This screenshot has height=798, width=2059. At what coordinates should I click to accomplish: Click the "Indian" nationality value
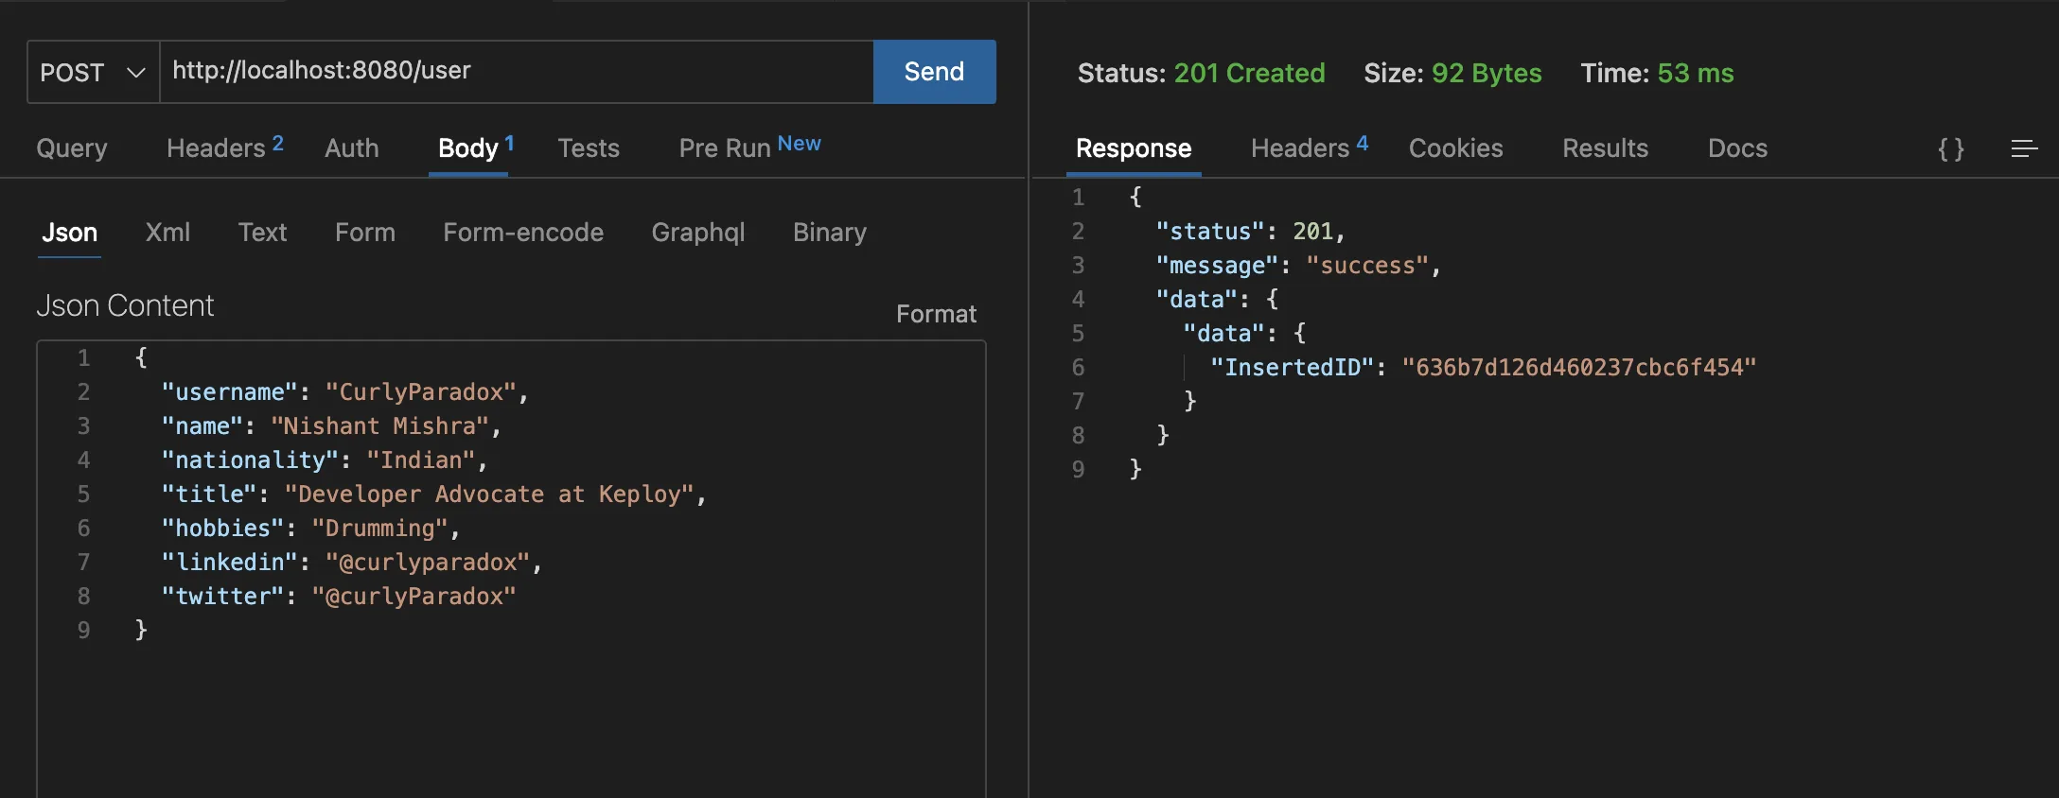[421, 460]
